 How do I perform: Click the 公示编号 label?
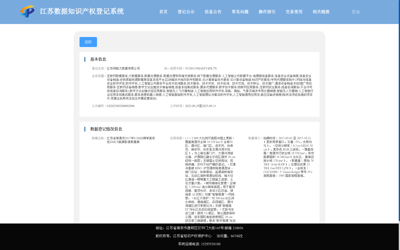coord(99,106)
